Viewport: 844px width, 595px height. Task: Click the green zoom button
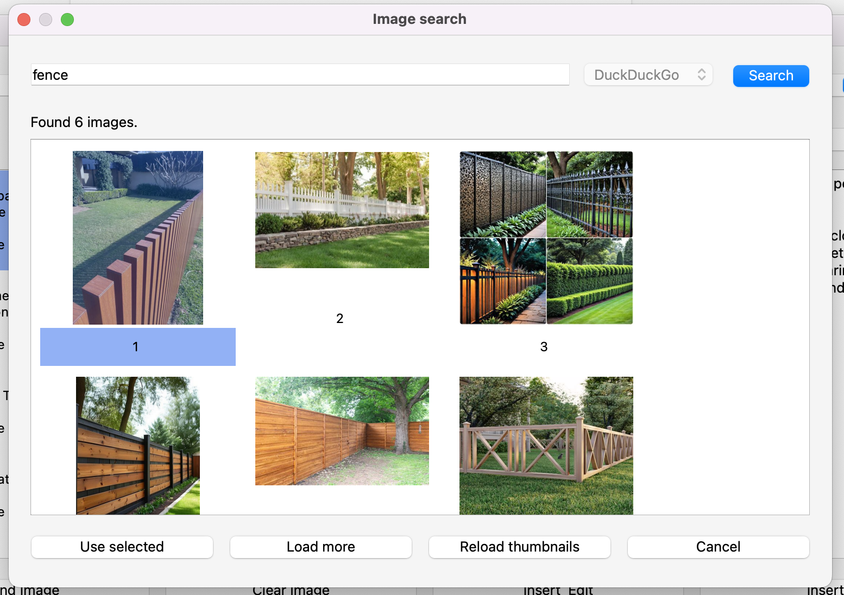tap(67, 19)
